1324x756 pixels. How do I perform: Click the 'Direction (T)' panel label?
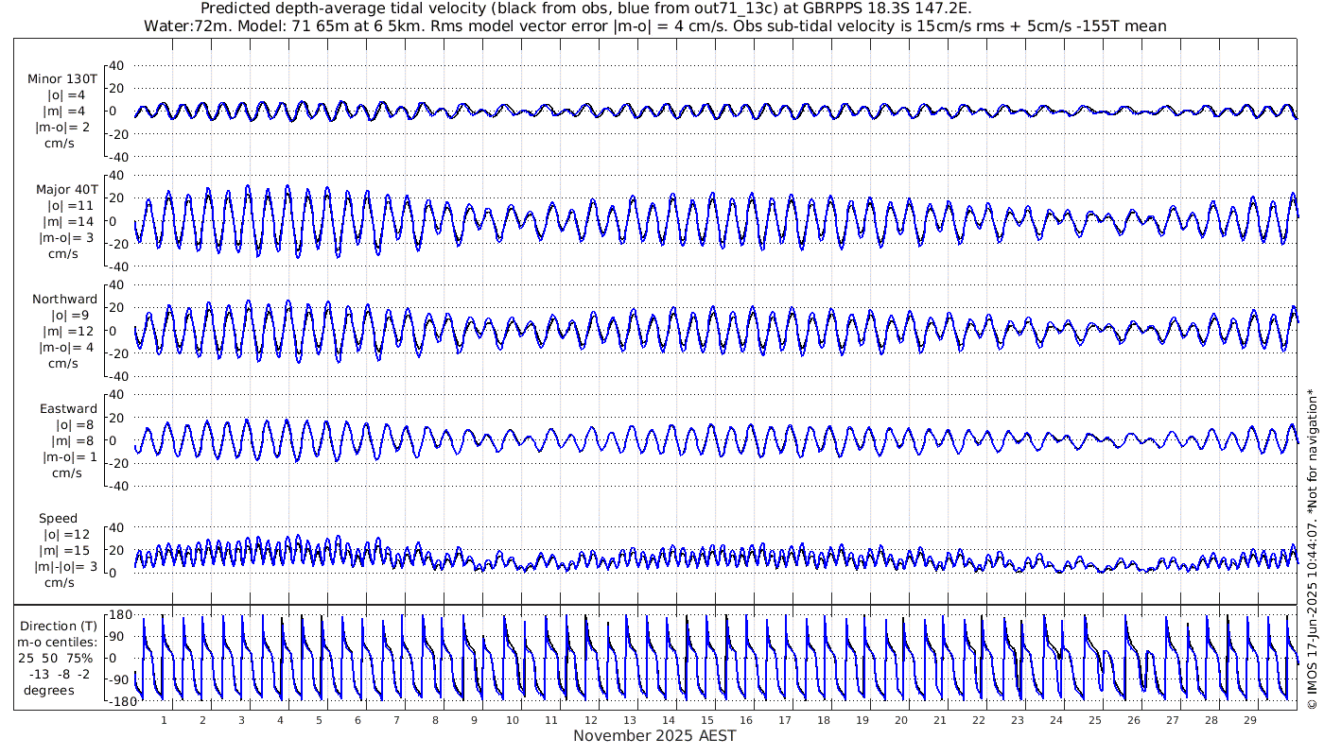coord(58,626)
